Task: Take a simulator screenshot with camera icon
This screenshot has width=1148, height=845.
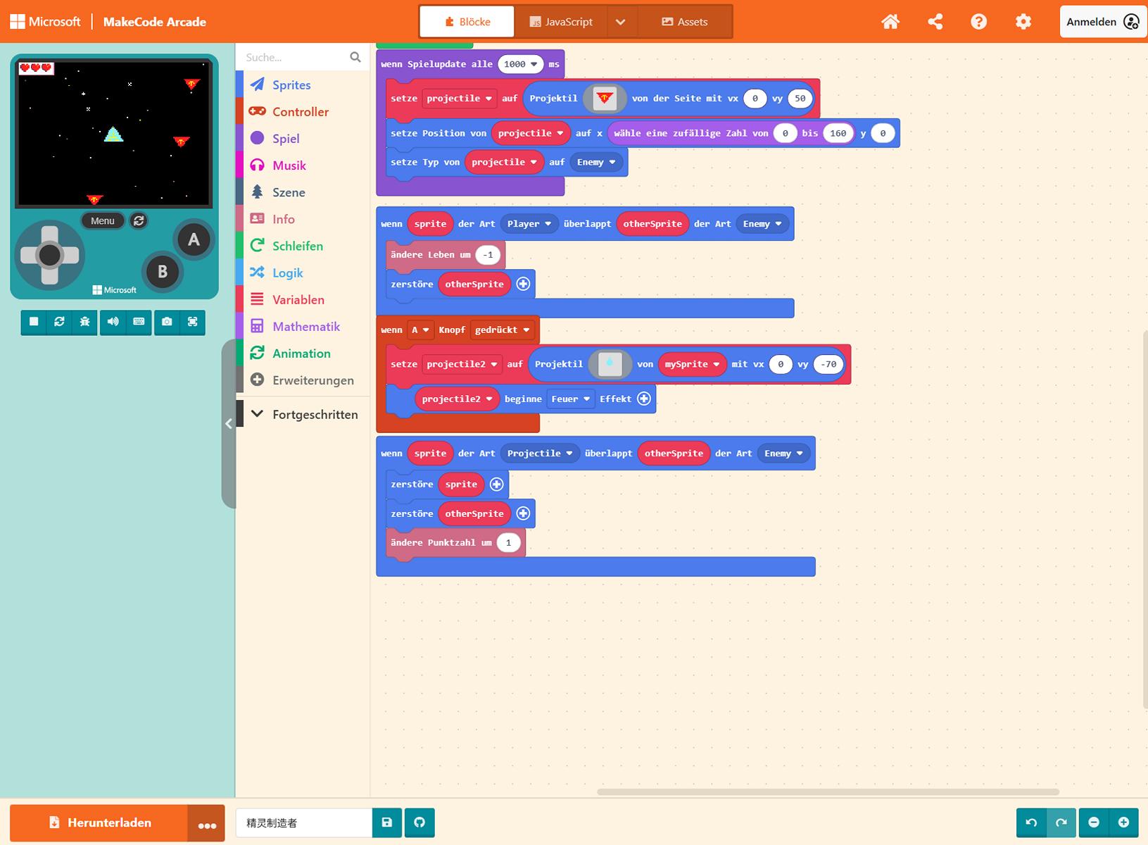Action: point(167,322)
